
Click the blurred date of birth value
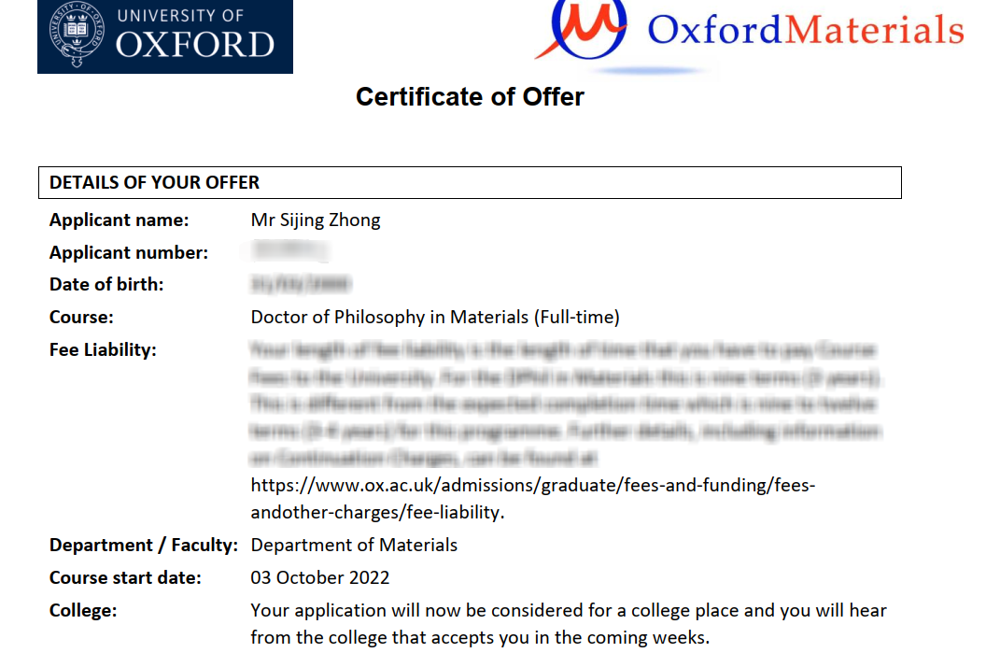coord(301,284)
